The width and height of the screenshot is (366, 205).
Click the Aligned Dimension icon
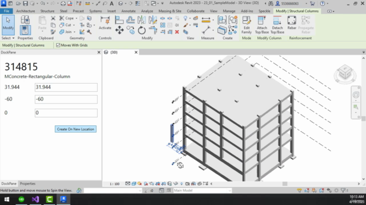click(206, 30)
